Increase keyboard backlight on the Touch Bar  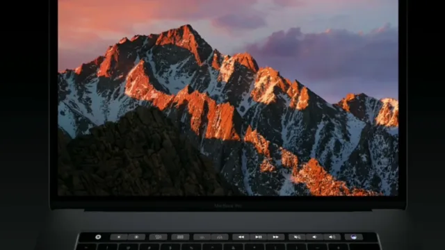[x=220, y=237]
